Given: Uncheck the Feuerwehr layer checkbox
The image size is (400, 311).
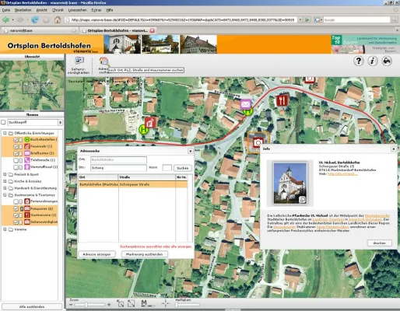Looking at the screenshot, I should coord(16,147).
